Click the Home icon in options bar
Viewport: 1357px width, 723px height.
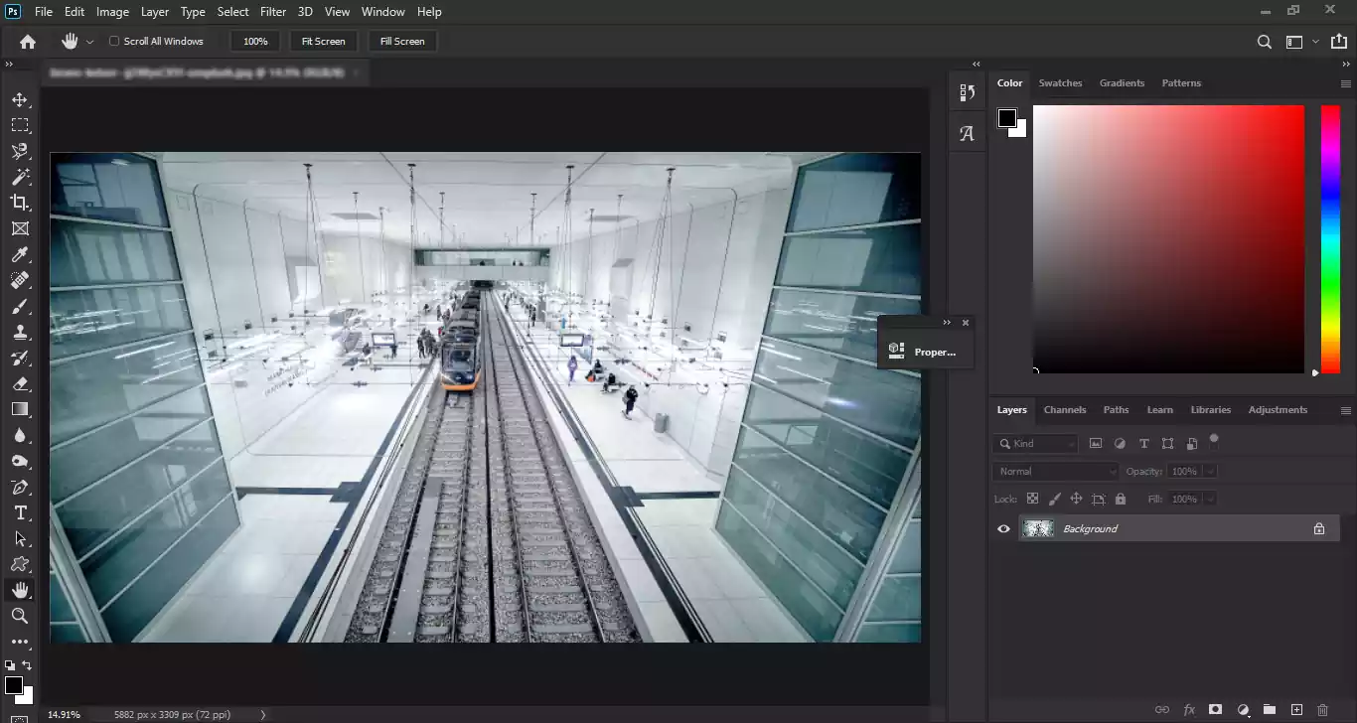(28, 42)
